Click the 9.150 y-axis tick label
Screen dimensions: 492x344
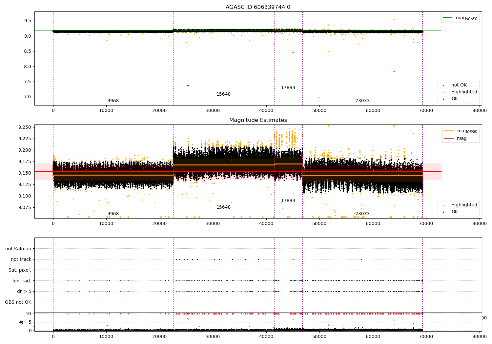tap(25, 173)
